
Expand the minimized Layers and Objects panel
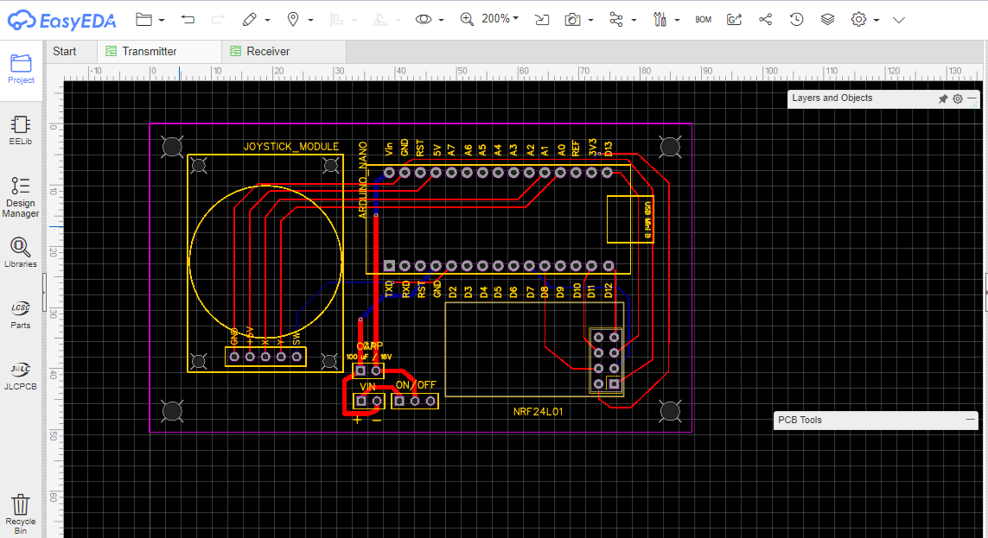click(x=972, y=98)
